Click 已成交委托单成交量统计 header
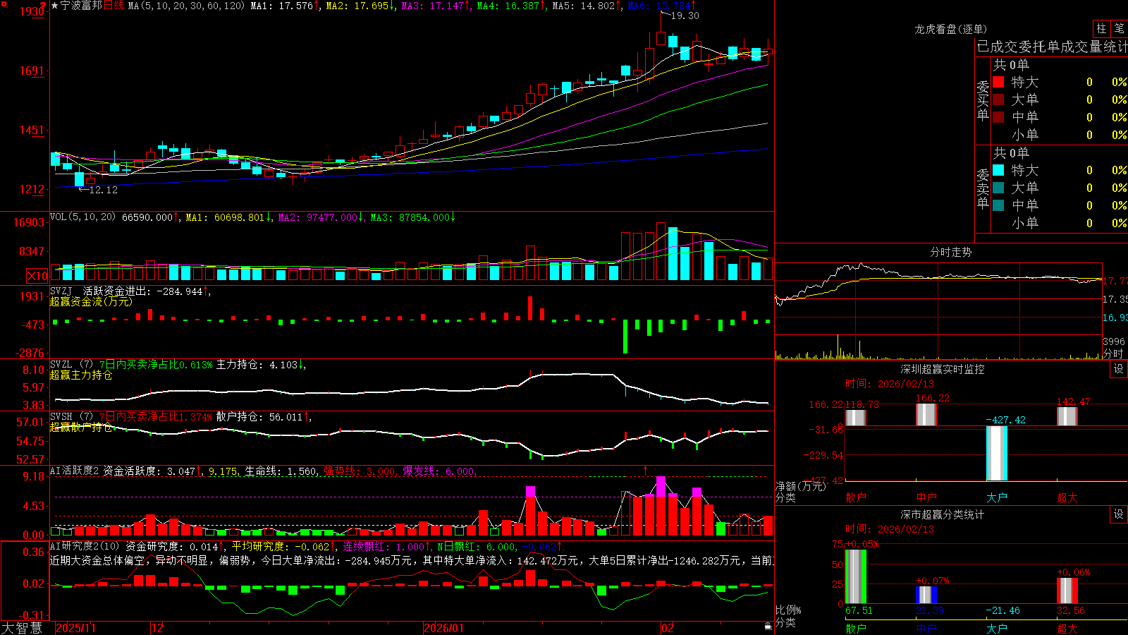 pyautogui.click(x=1052, y=47)
